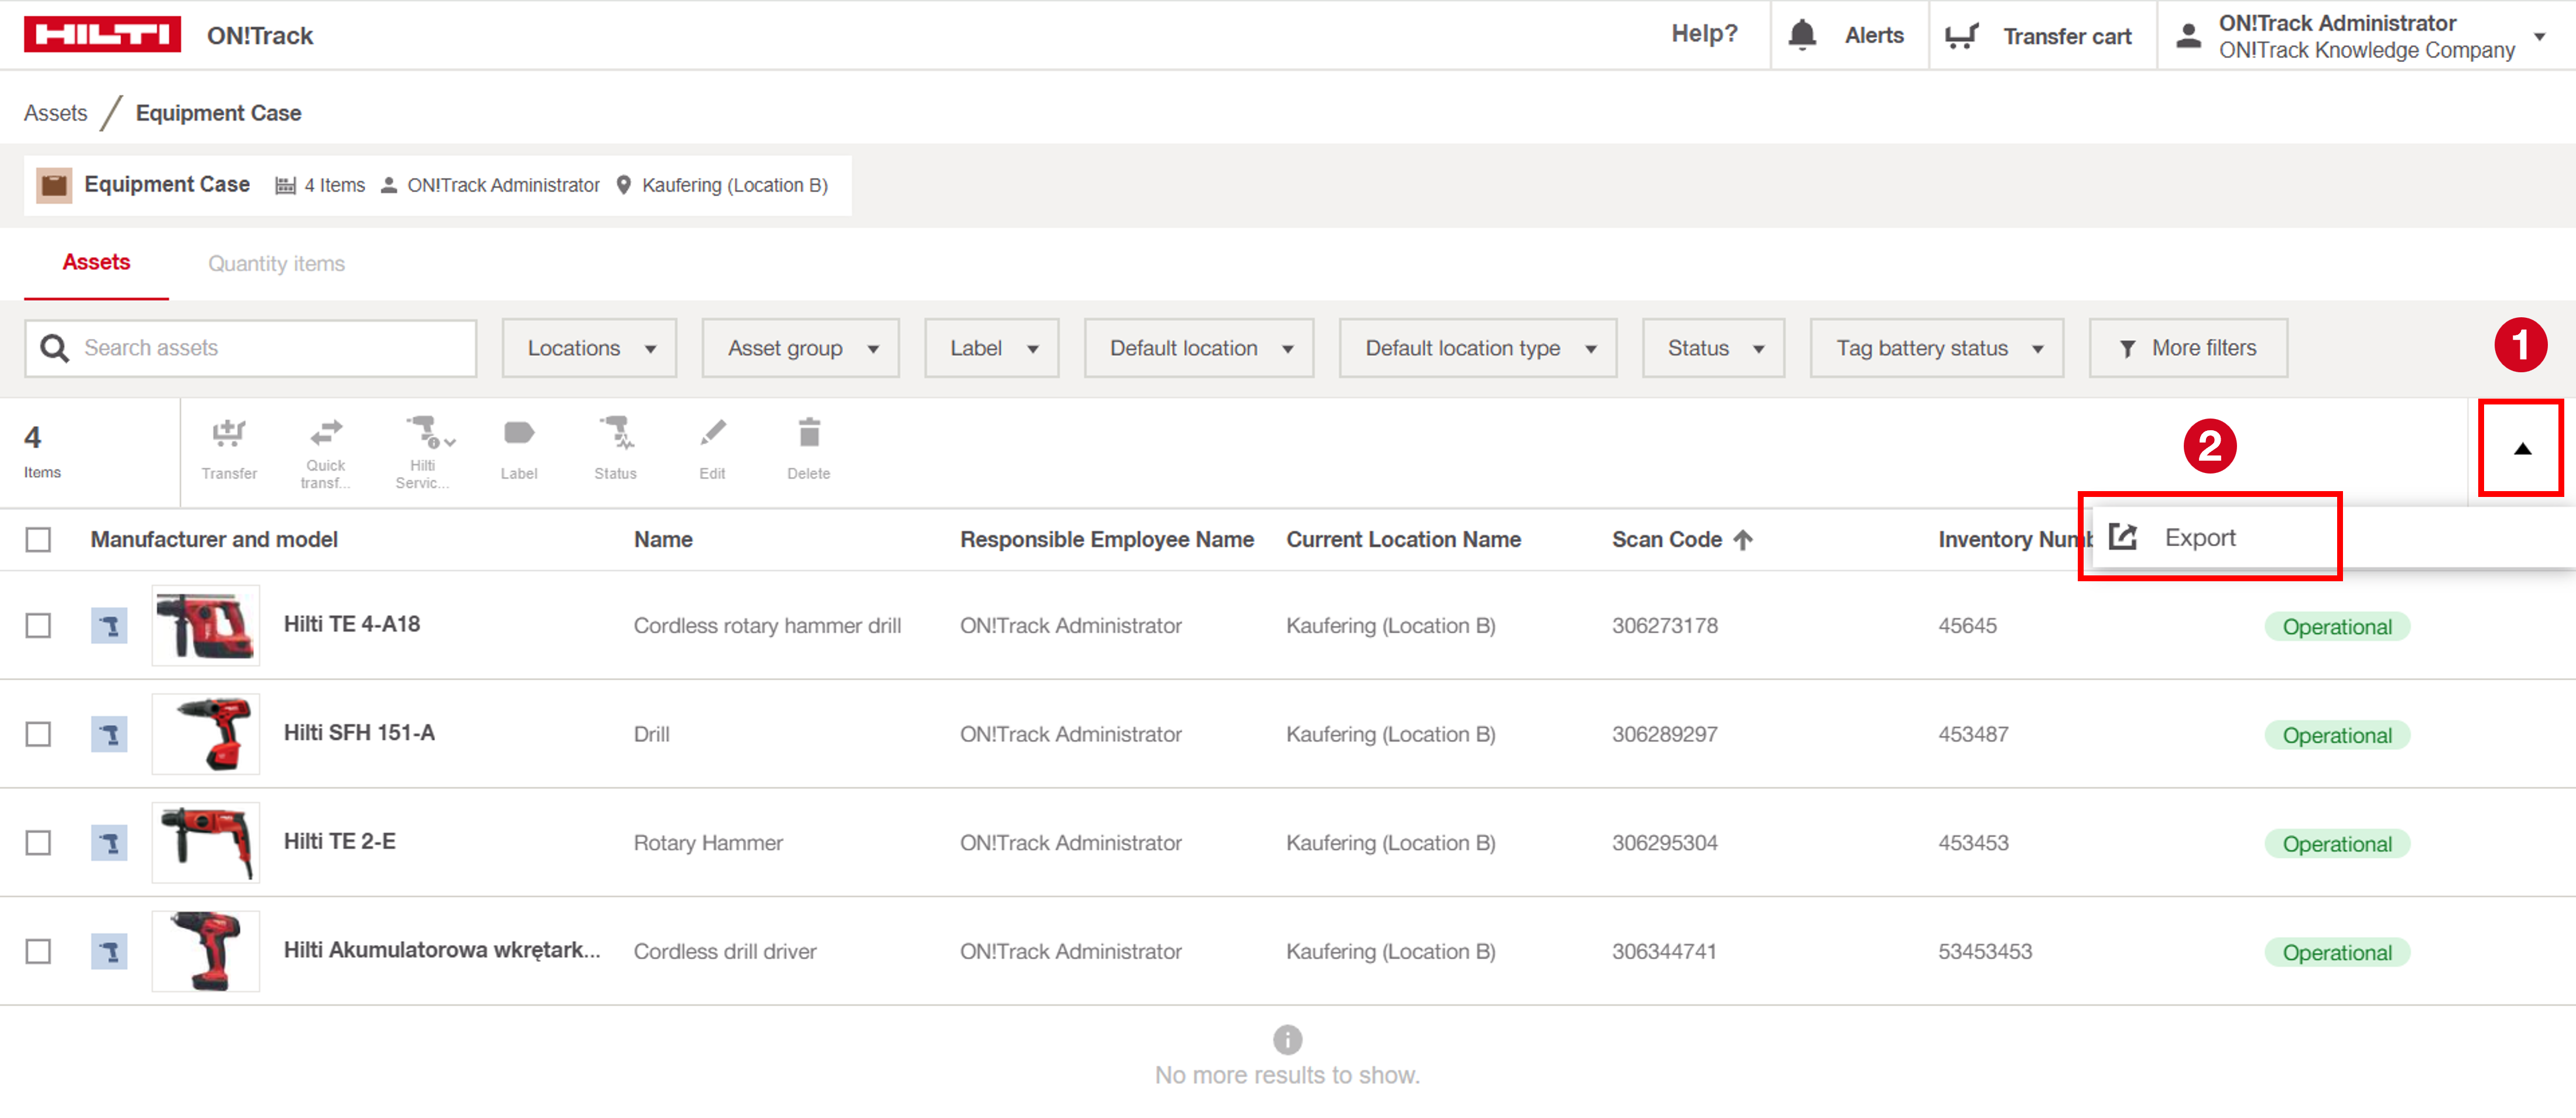Image resolution: width=2576 pixels, height=1118 pixels.
Task: Click the Delete trash icon
Action: pos(808,434)
